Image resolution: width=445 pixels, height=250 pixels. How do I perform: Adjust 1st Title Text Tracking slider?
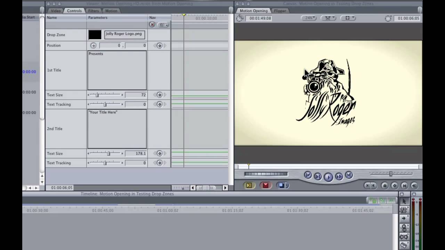click(105, 104)
